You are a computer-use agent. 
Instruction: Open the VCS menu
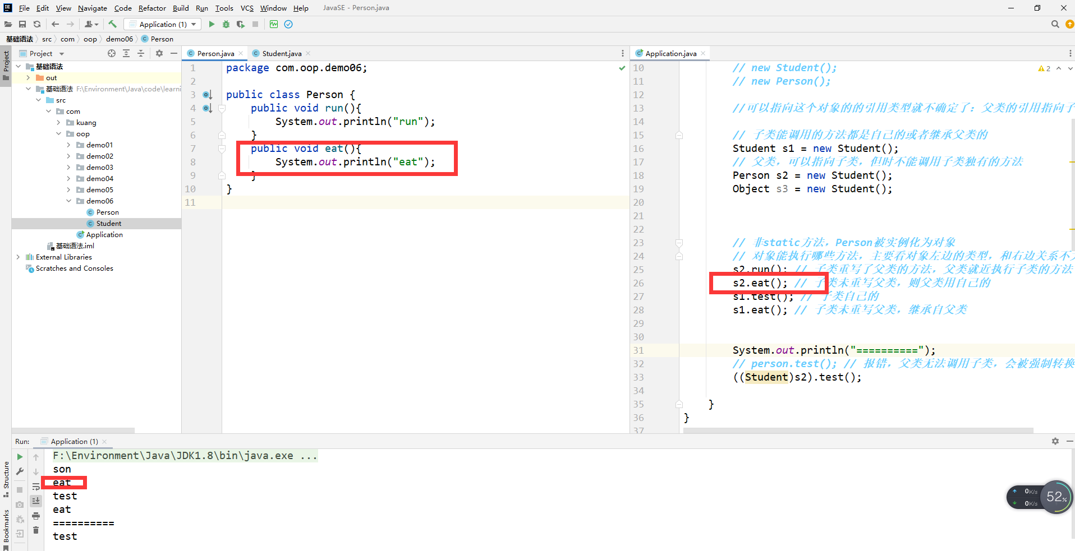point(247,8)
